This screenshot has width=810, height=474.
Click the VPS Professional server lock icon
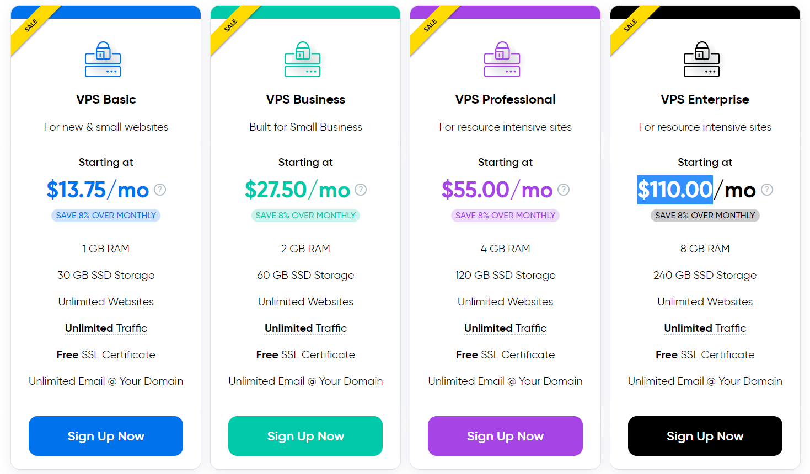pyautogui.click(x=502, y=59)
